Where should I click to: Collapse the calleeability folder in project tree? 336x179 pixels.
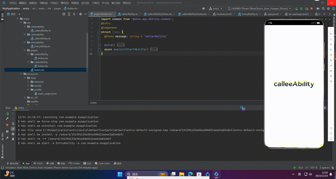click(x=25, y=27)
